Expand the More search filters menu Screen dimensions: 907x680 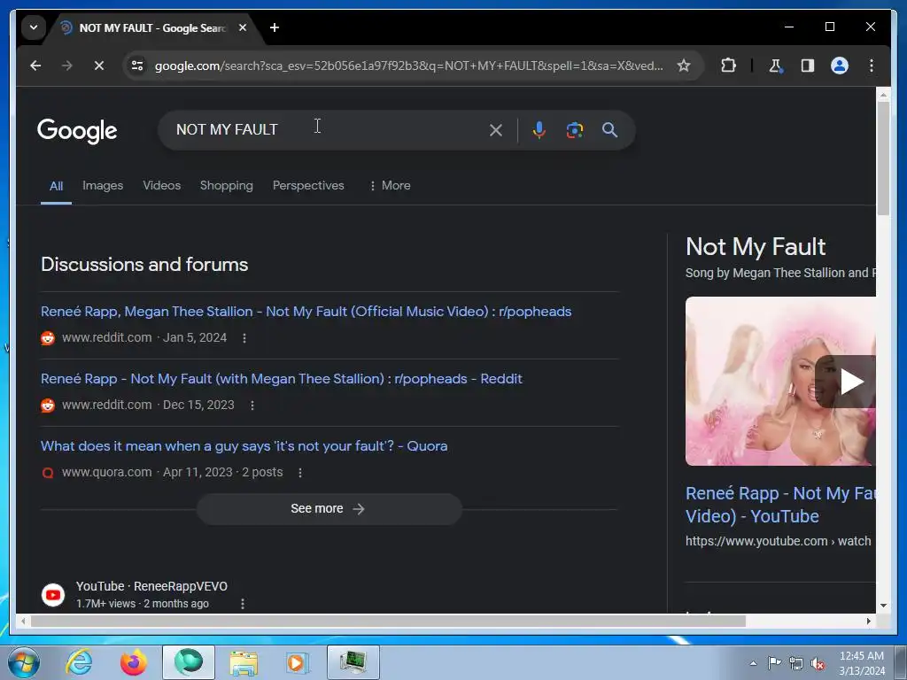tap(390, 186)
